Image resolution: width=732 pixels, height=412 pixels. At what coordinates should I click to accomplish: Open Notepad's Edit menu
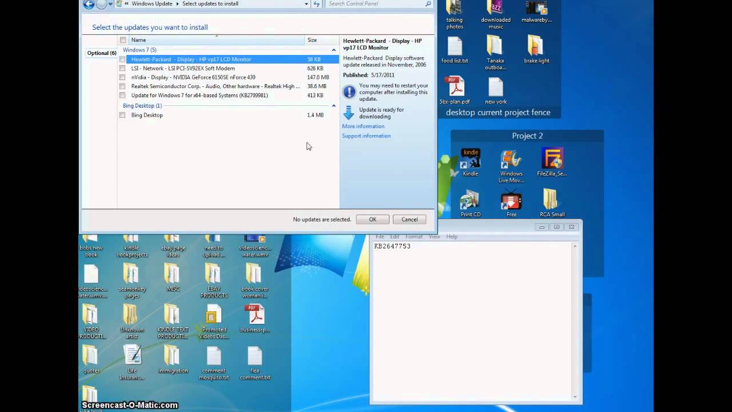395,236
